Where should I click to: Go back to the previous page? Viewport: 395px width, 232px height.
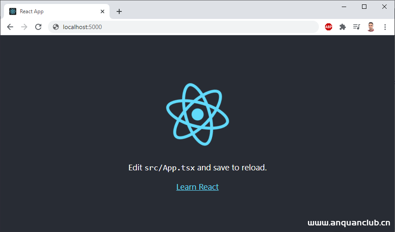(10, 27)
